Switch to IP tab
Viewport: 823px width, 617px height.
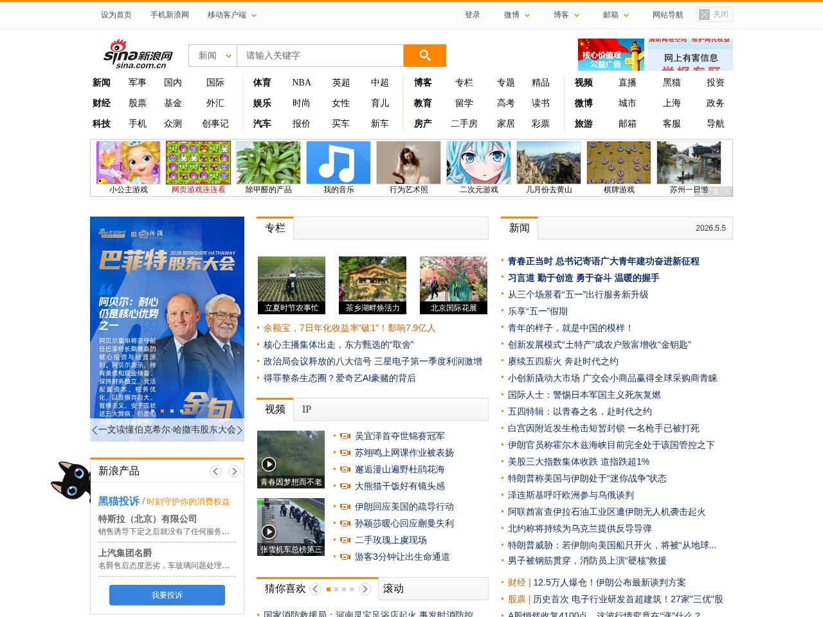[307, 409]
